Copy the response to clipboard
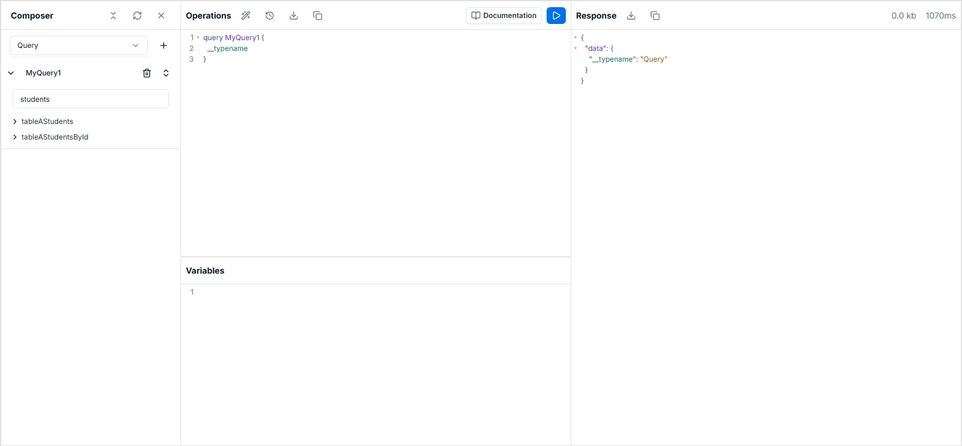962x446 pixels. point(655,16)
